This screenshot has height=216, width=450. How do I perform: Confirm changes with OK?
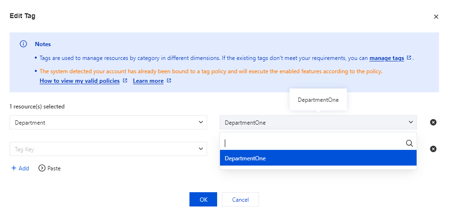[203, 199]
